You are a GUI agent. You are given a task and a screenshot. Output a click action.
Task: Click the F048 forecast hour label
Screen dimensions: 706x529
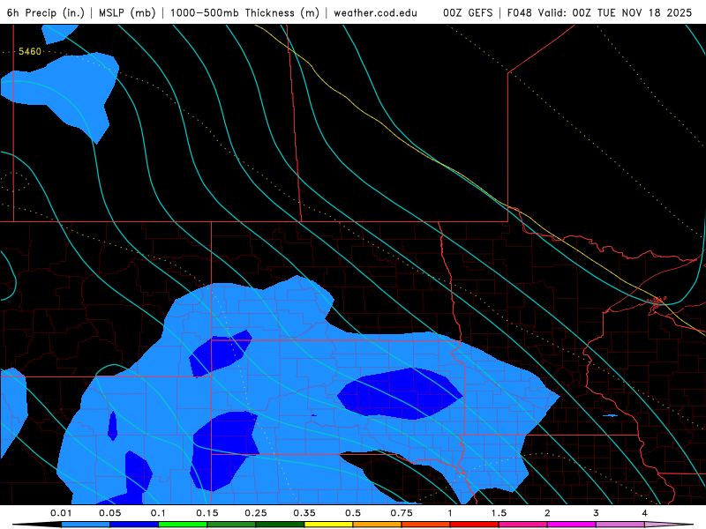pos(520,12)
